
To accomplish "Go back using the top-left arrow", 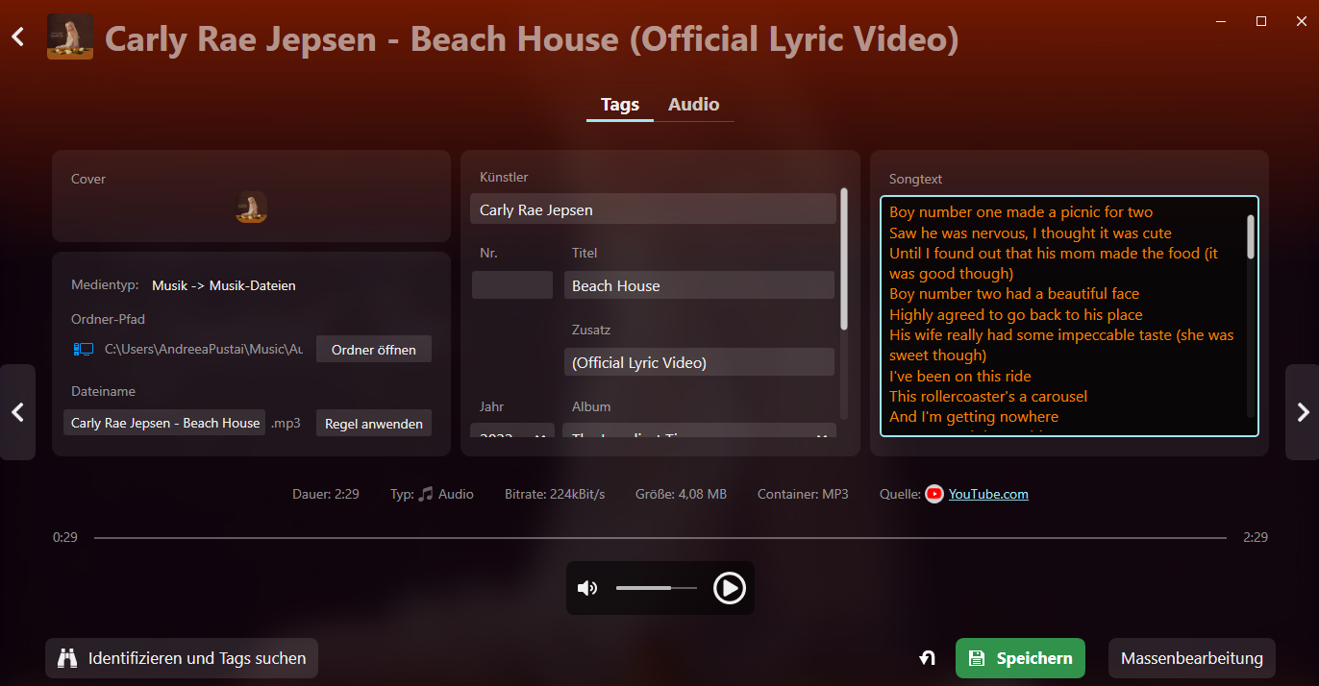I will tap(17, 37).
